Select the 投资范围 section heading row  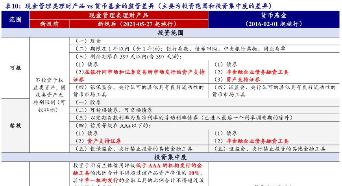coord(170,33)
